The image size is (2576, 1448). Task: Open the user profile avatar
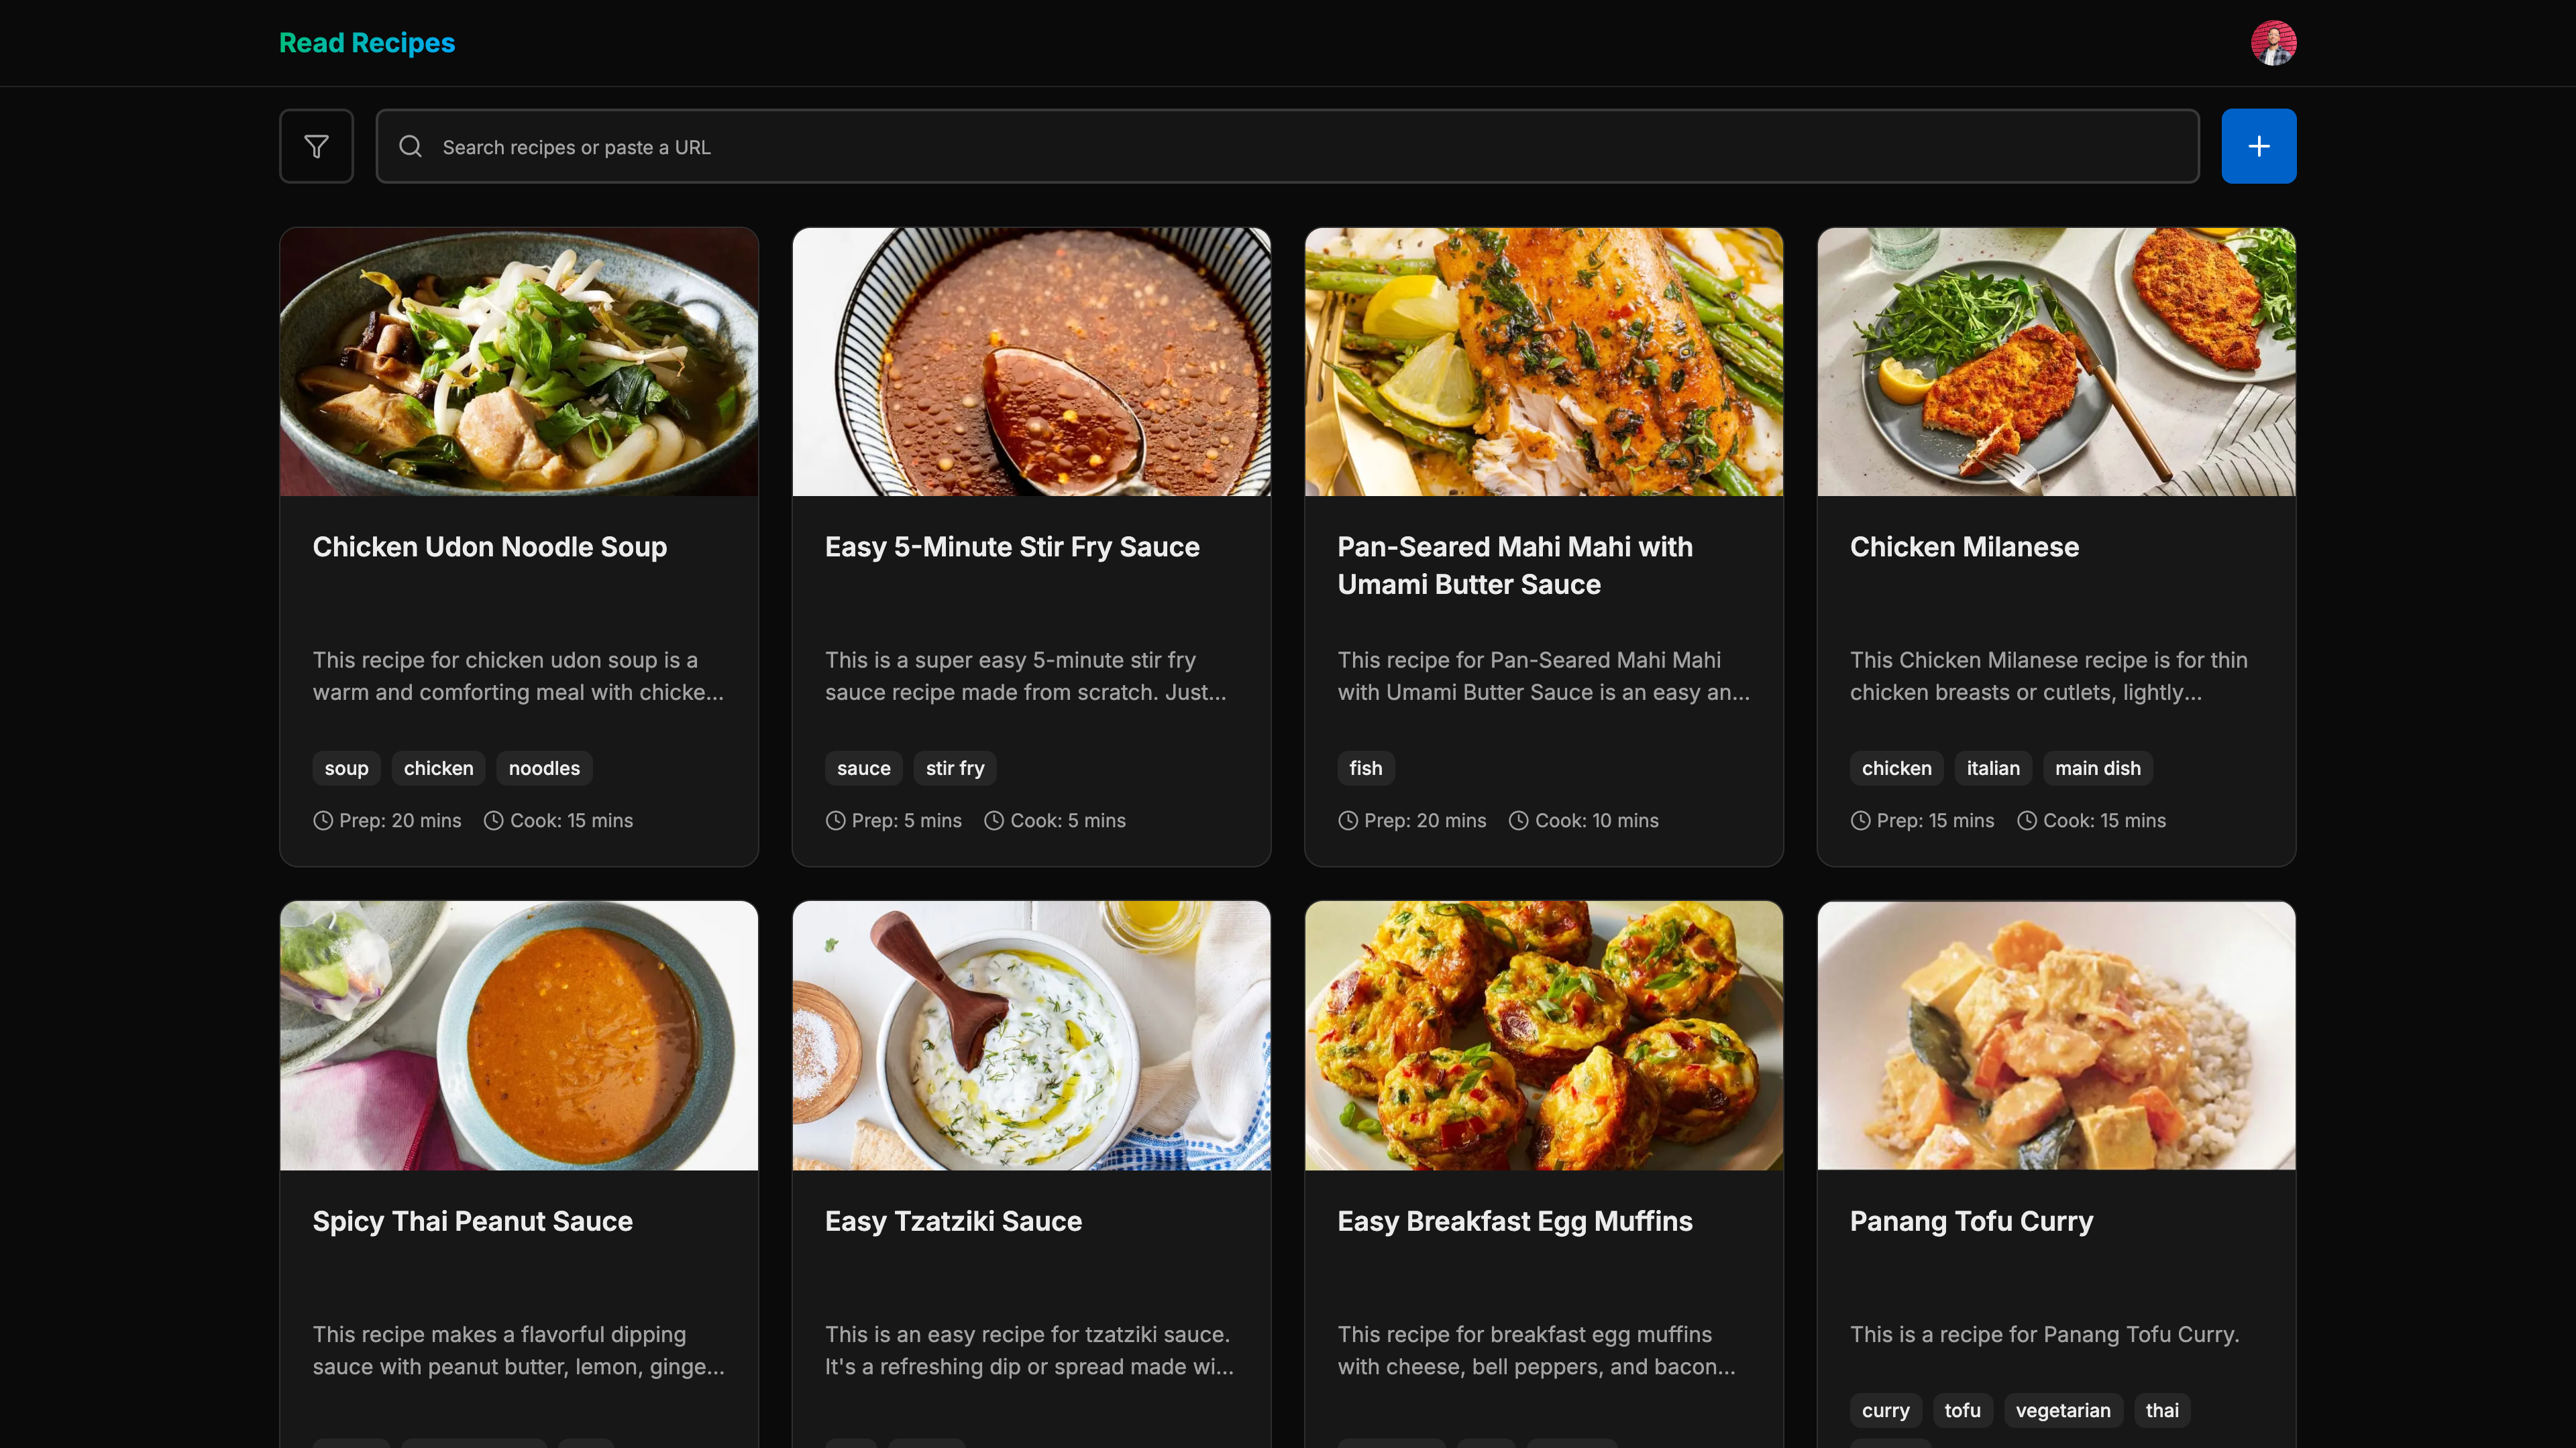2273,43
